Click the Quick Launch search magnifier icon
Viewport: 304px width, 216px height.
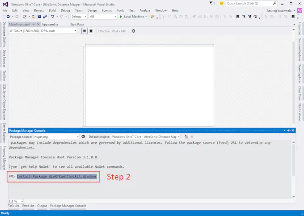274,3
